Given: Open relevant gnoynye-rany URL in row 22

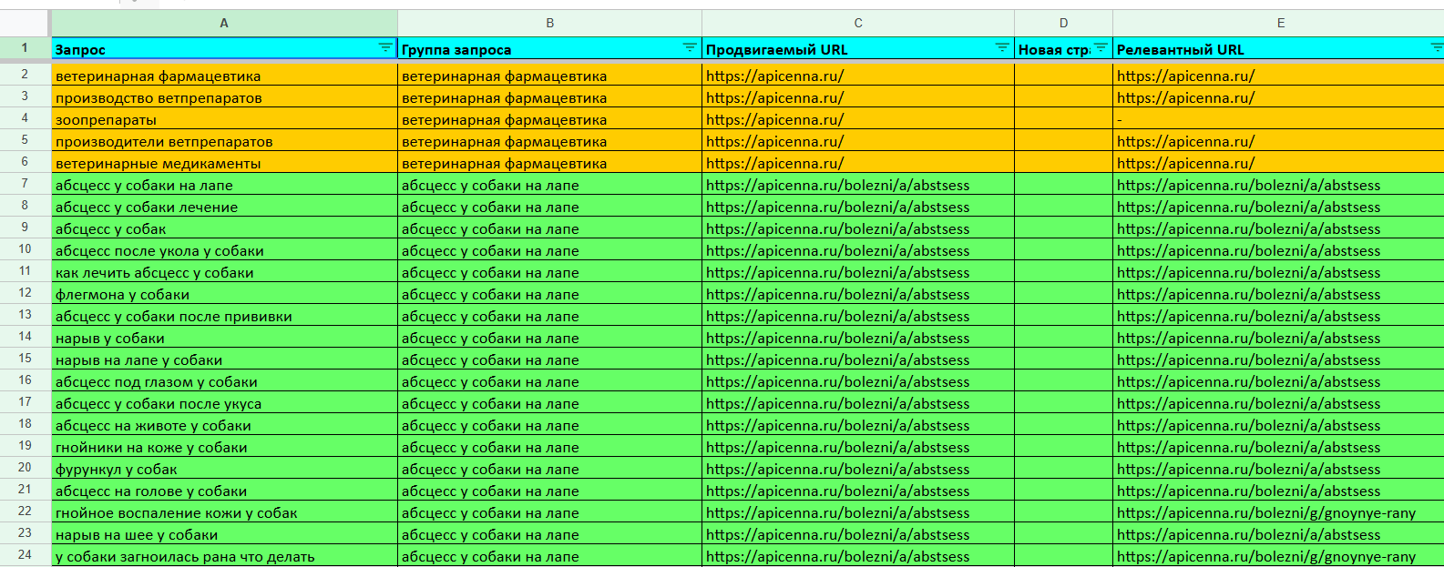Looking at the screenshot, I should click(1266, 512).
